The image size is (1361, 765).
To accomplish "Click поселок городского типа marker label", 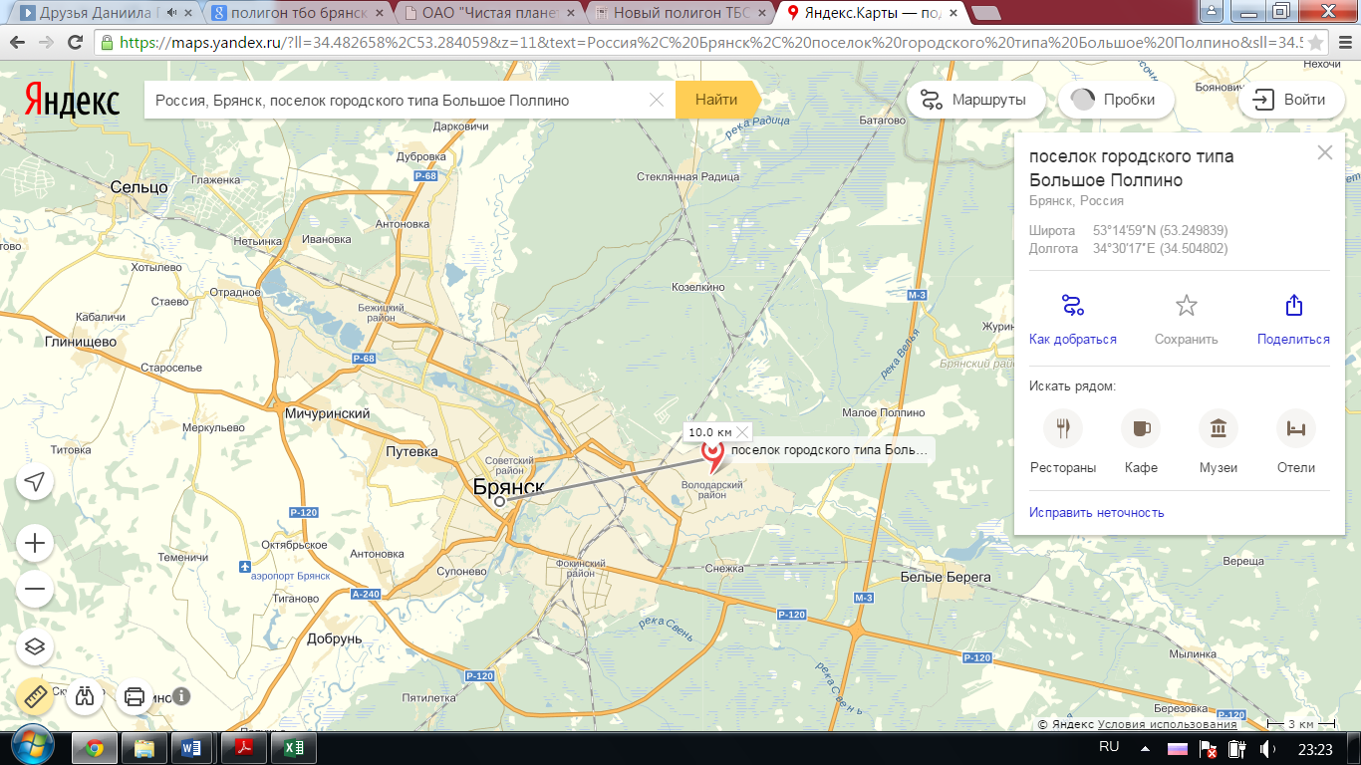I will pos(829,450).
